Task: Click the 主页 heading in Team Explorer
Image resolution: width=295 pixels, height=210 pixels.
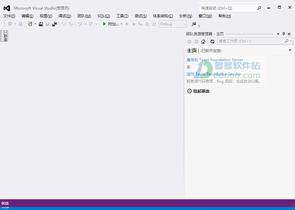Action: [x=192, y=51]
